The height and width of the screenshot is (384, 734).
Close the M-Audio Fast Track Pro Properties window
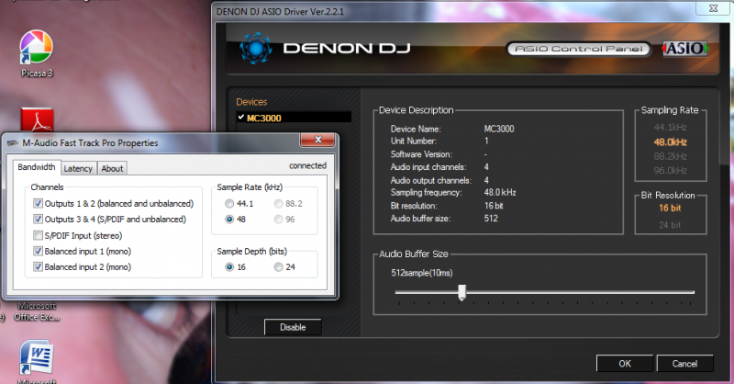[x=317, y=140]
